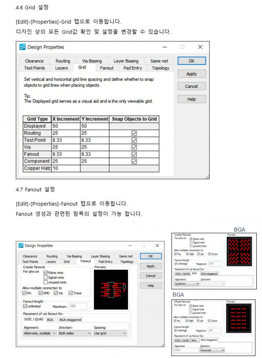
Task: Open Spacing dropdown showing Use grid
Action: point(110,333)
